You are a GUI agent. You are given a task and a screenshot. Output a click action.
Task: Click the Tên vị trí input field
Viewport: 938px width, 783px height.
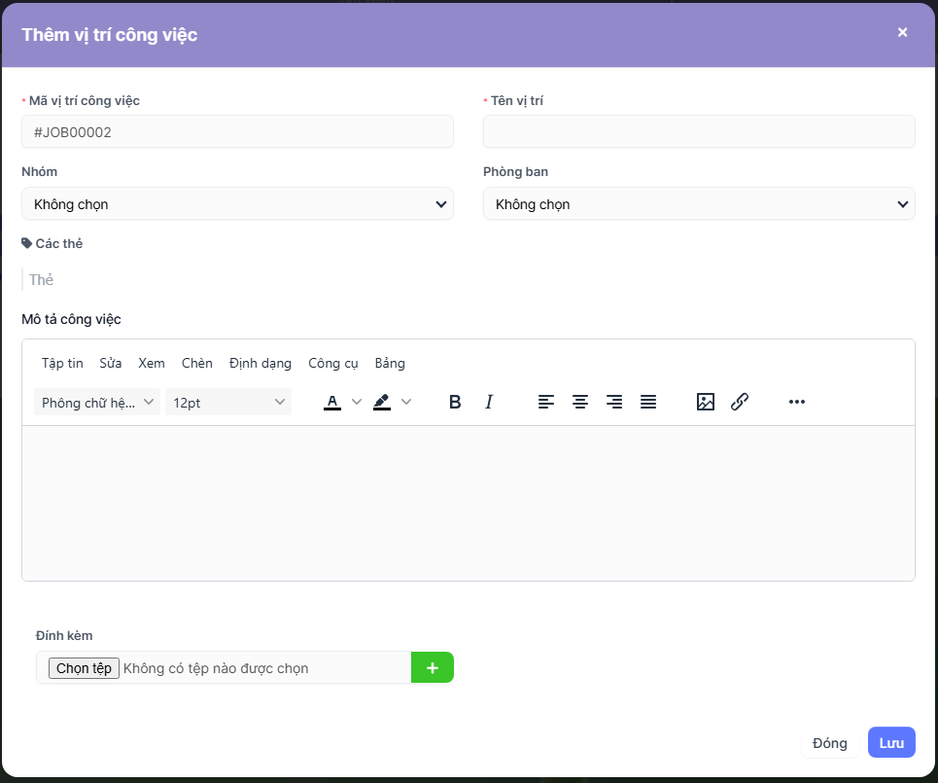[699, 132]
